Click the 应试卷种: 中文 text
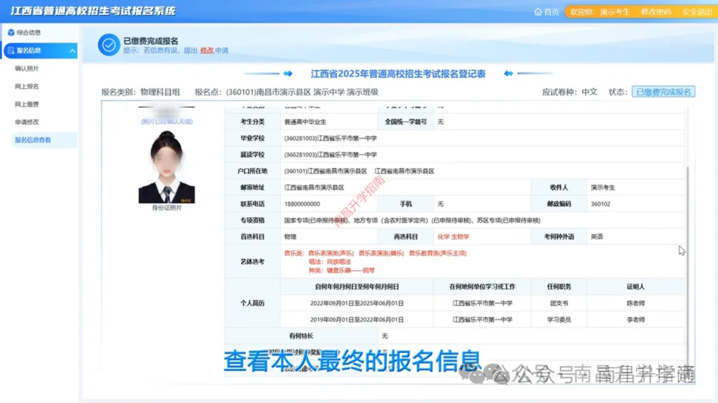The width and height of the screenshot is (718, 403). pyautogui.click(x=570, y=92)
